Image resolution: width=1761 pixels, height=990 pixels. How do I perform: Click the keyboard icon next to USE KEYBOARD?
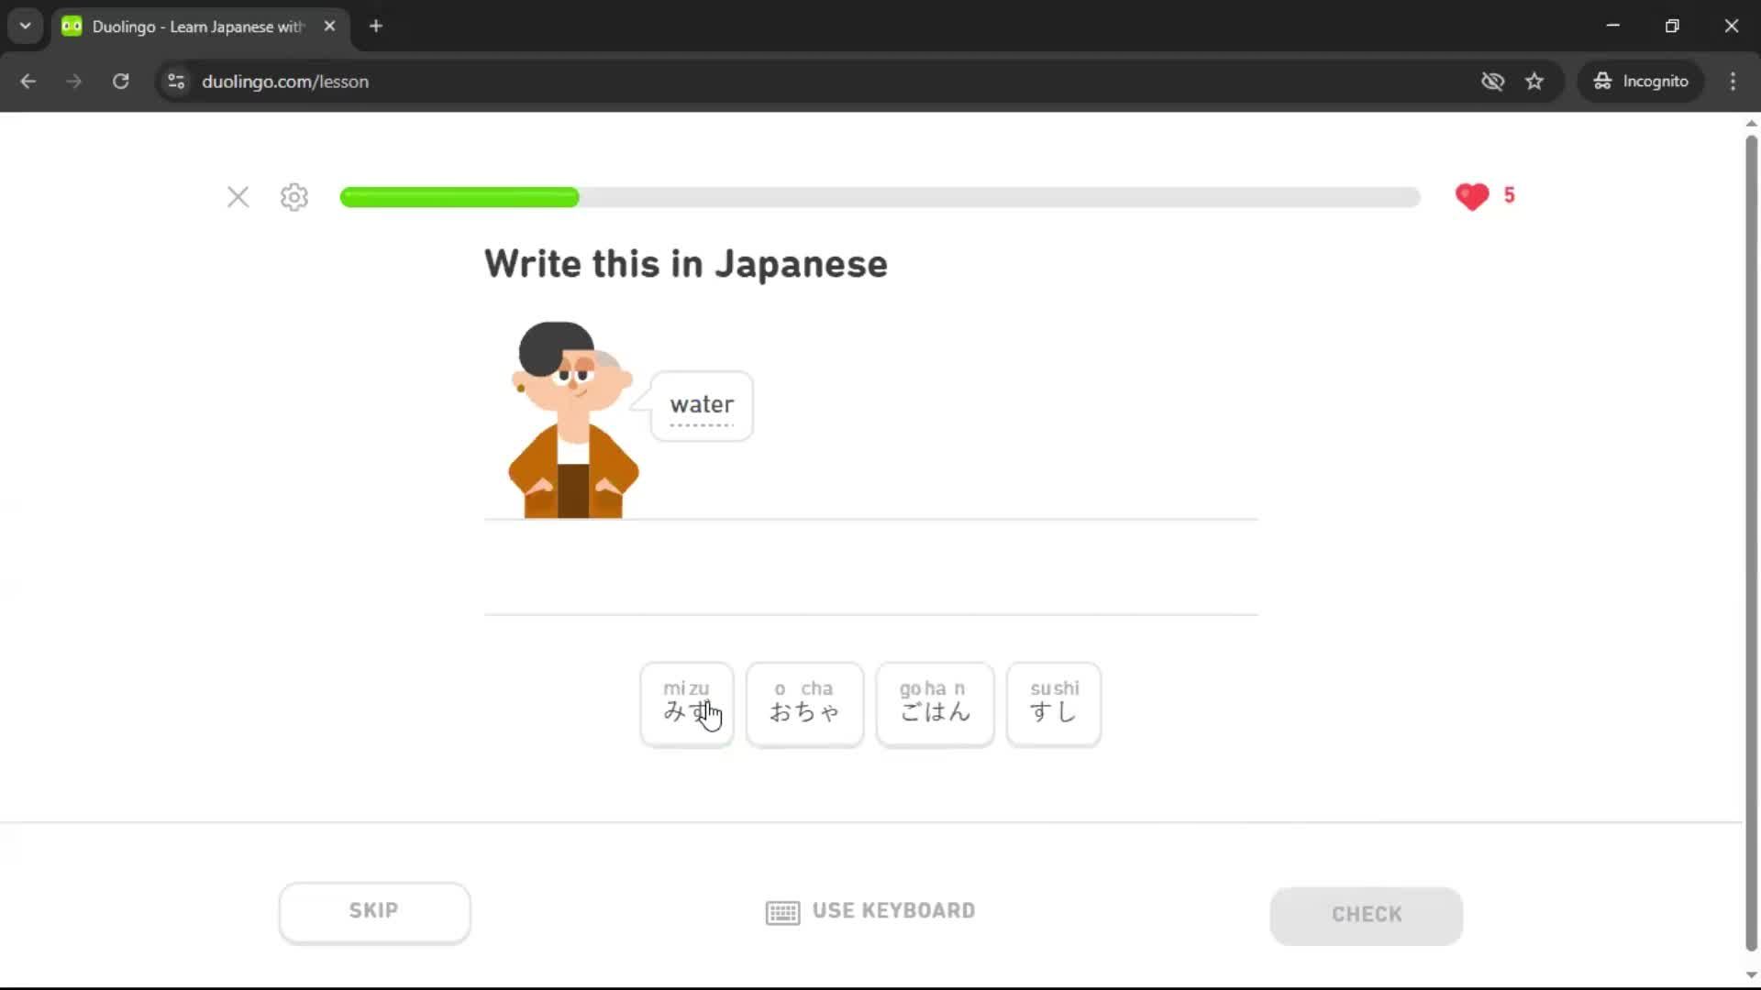coord(781,911)
